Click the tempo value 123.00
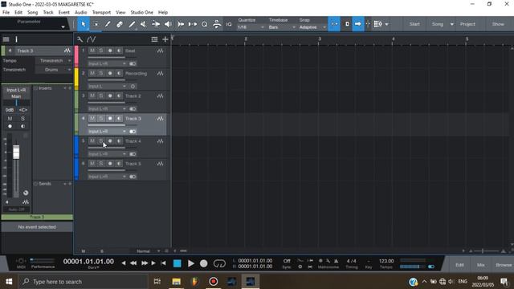The height and width of the screenshot is (289, 514). click(386, 261)
